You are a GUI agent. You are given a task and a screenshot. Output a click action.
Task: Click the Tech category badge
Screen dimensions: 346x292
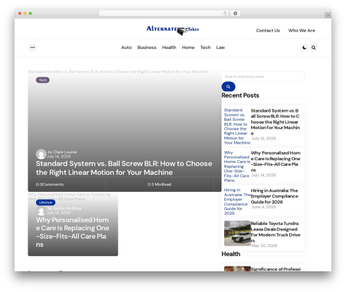[x=43, y=80]
